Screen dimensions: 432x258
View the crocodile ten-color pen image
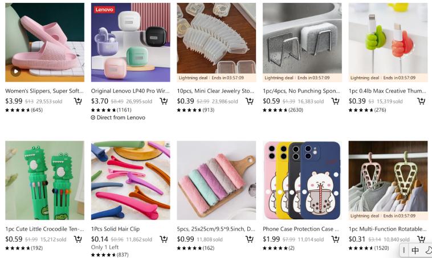(x=44, y=180)
